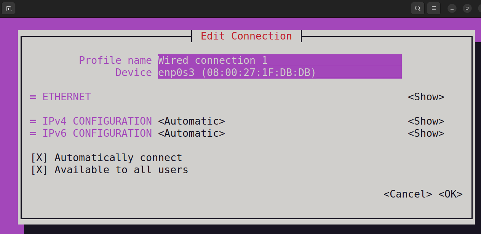Show the ETHERNET section details
The width and height of the screenshot is (481, 234).
pos(426,97)
